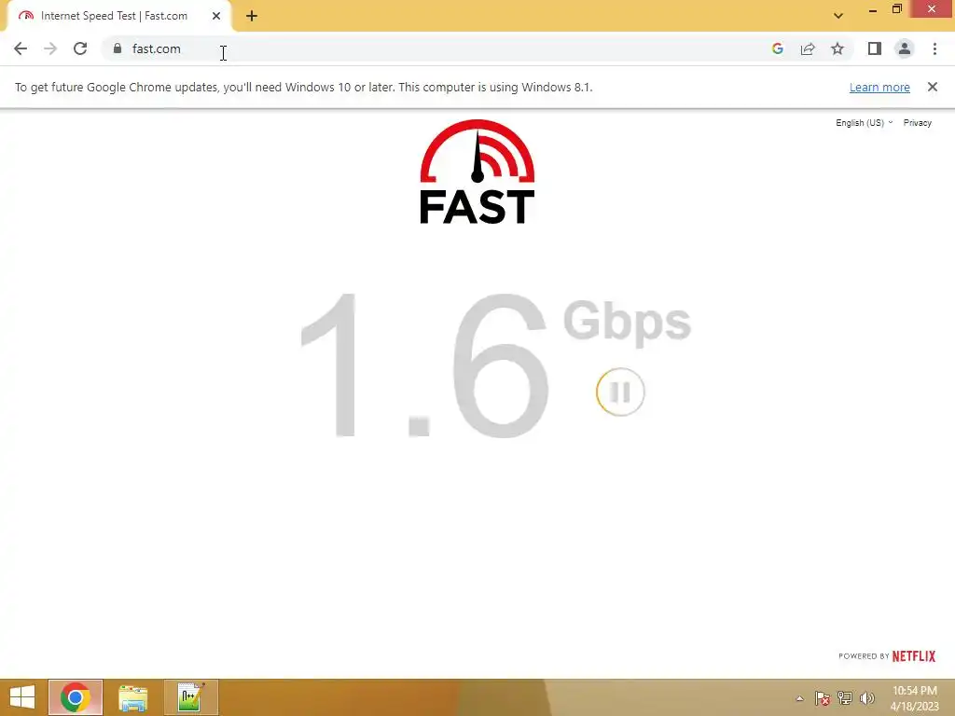
Task: Click the Chrome taskbar icon
Action: [x=76, y=697]
